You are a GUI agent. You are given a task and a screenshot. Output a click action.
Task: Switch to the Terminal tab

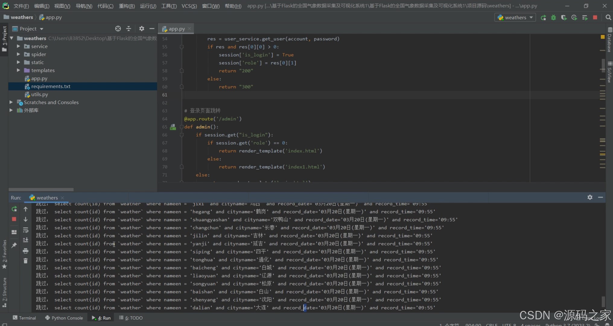tap(24, 318)
